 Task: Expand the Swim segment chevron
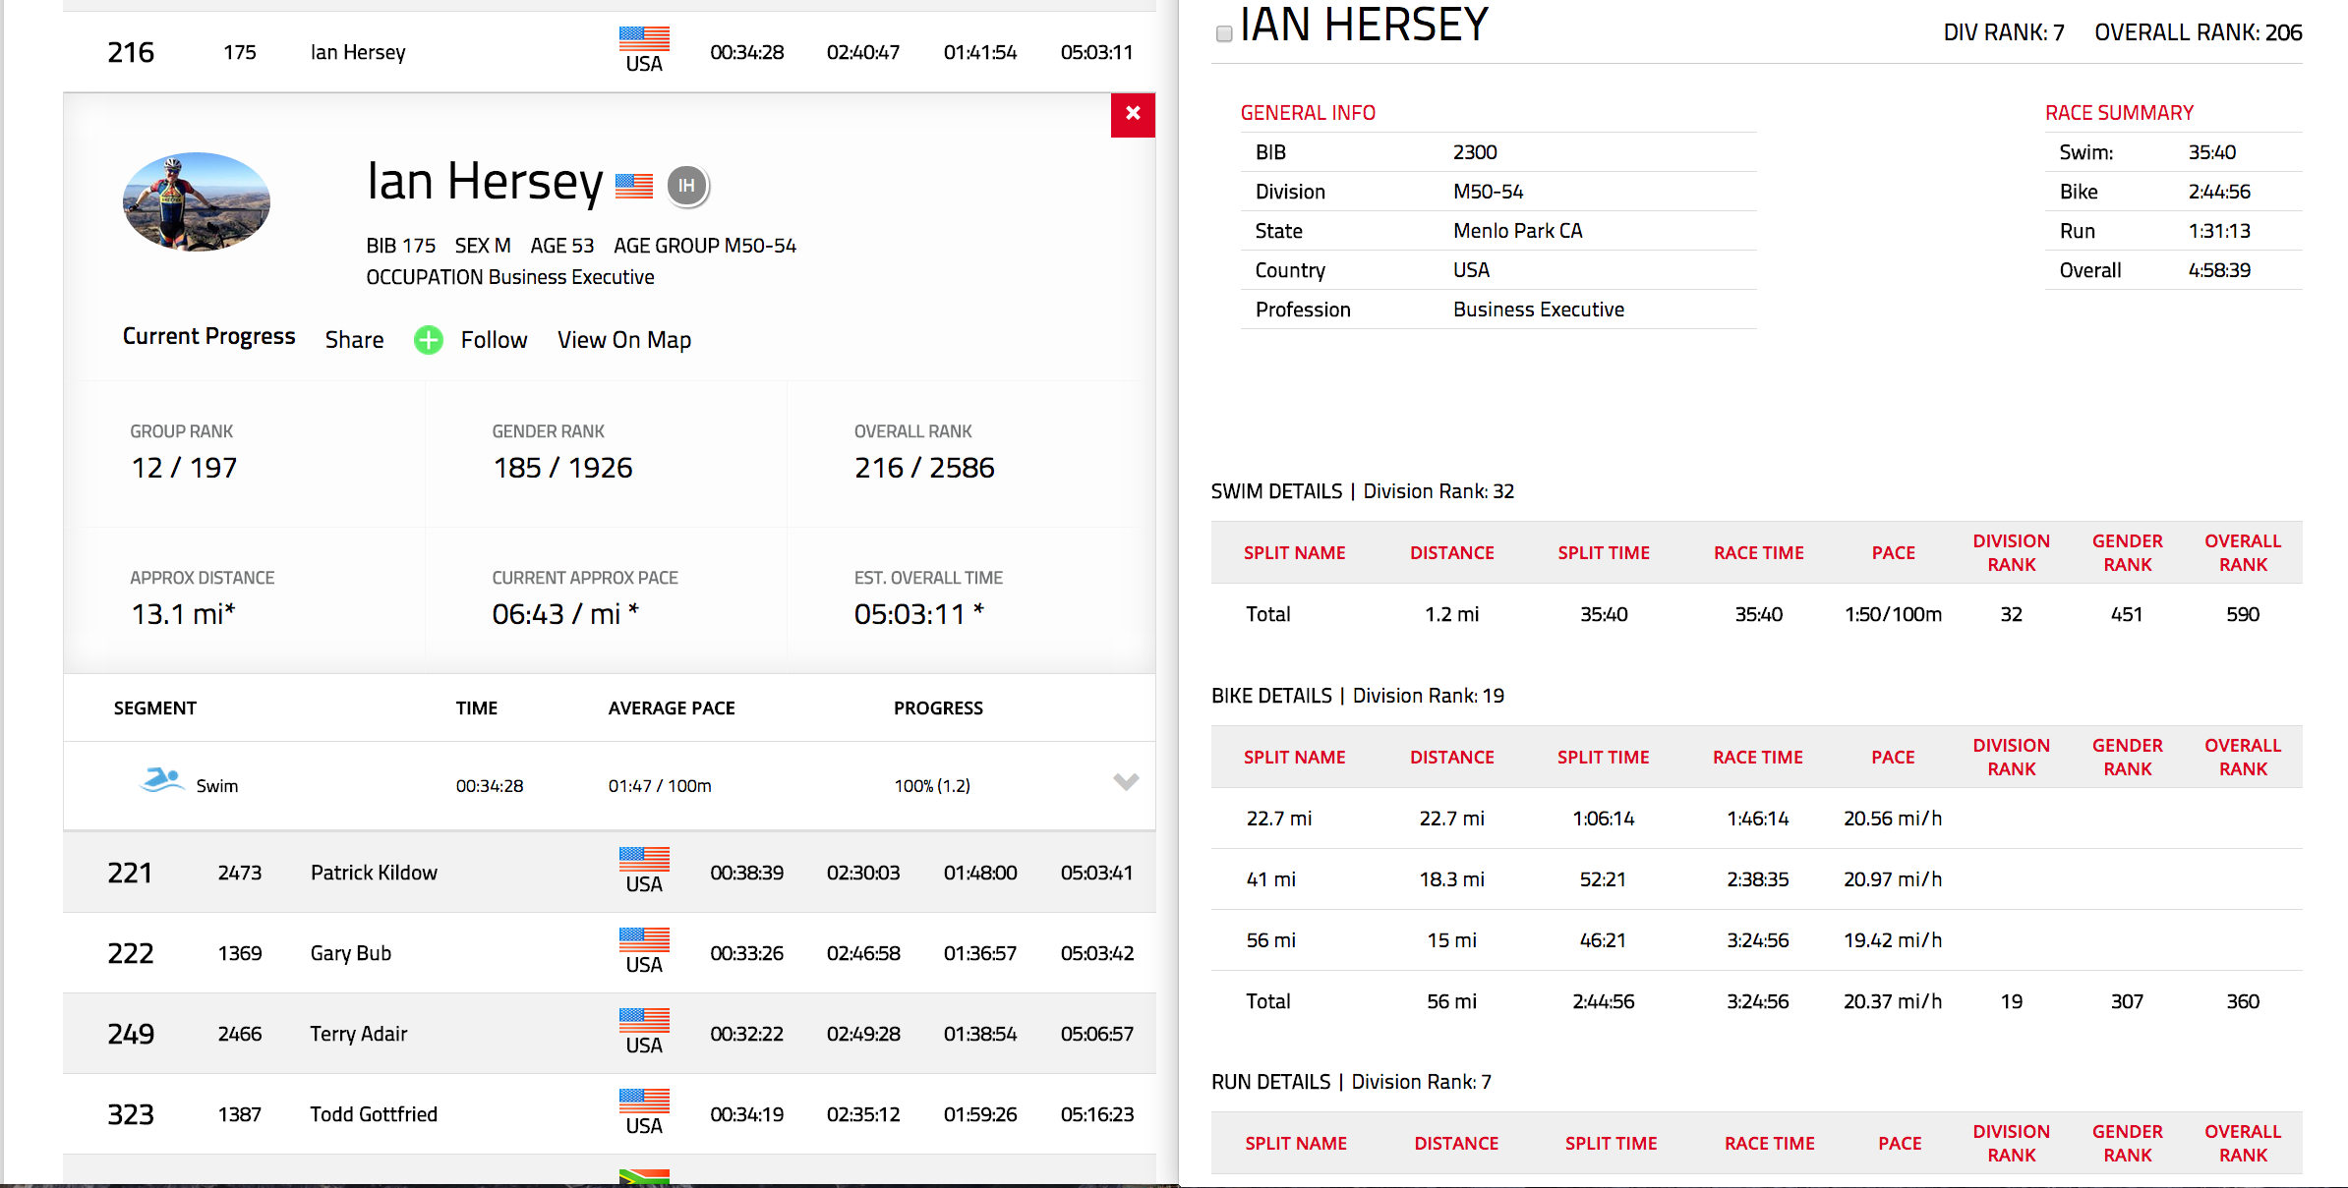(1126, 782)
